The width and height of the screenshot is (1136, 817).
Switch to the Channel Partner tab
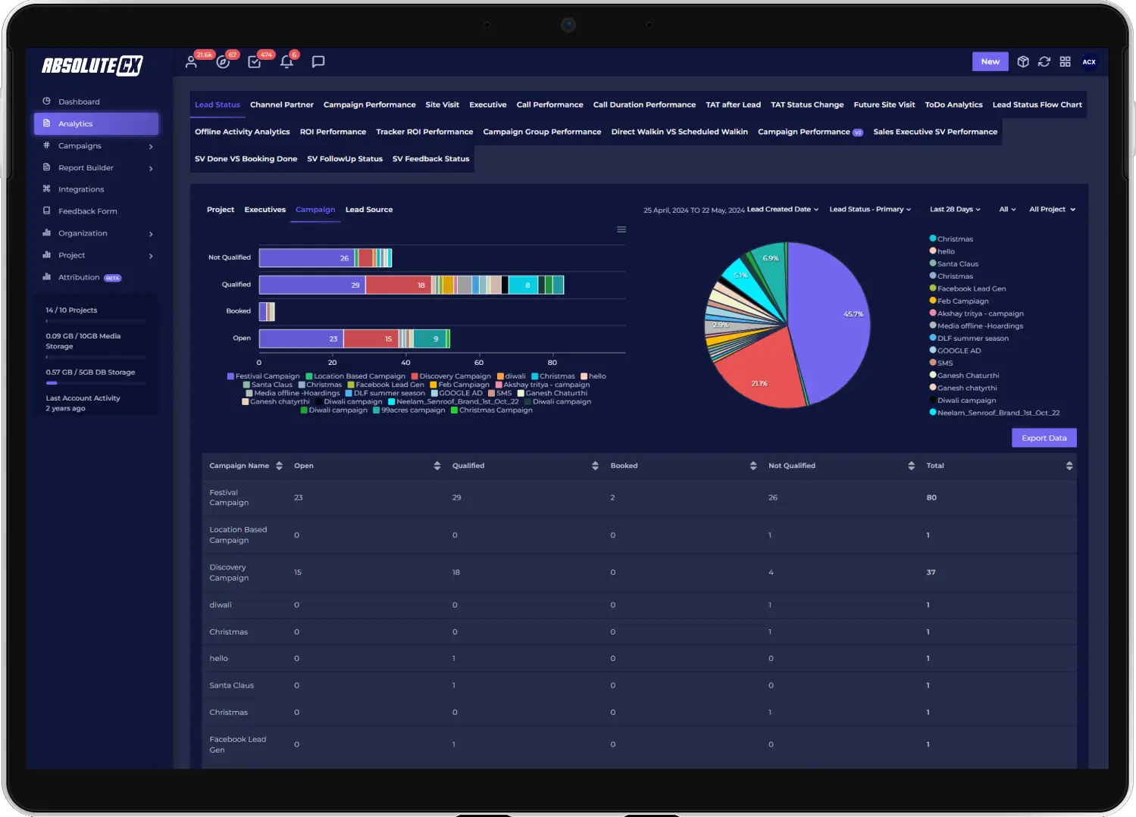pyautogui.click(x=282, y=105)
